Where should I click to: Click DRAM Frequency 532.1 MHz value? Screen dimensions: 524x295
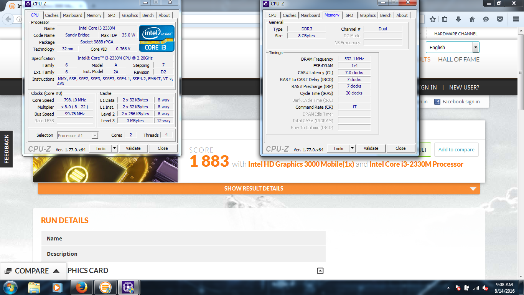point(354,59)
